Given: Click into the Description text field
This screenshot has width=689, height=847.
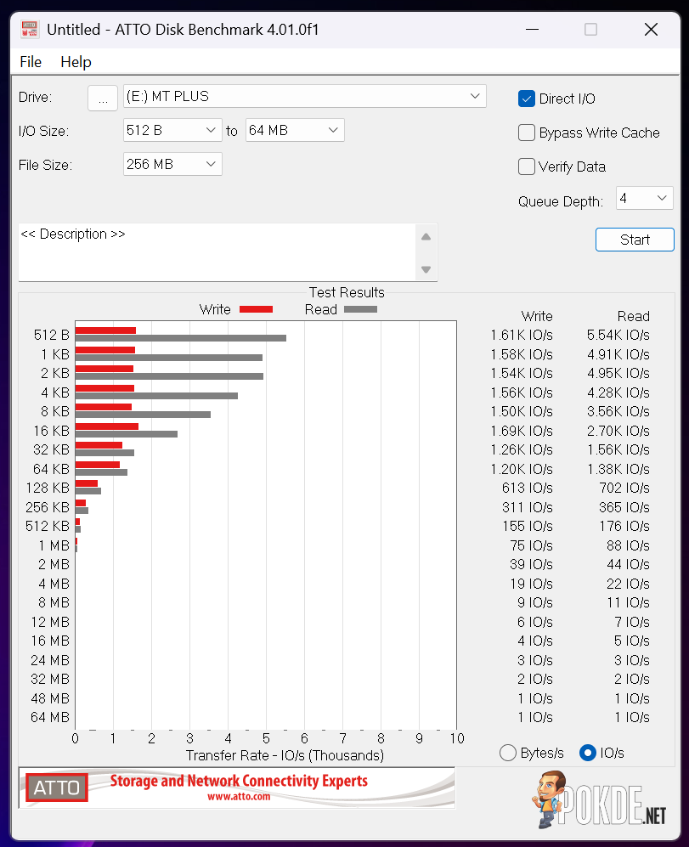Looking at the screenshot, I should 217,252.
